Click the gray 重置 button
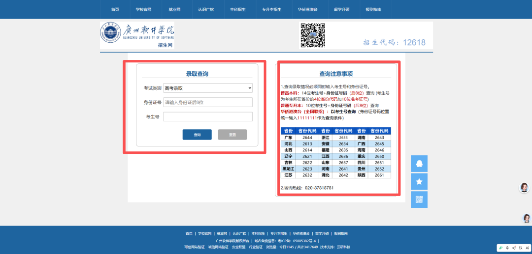This screenshot has height=254, width=532. click(233, 135)
